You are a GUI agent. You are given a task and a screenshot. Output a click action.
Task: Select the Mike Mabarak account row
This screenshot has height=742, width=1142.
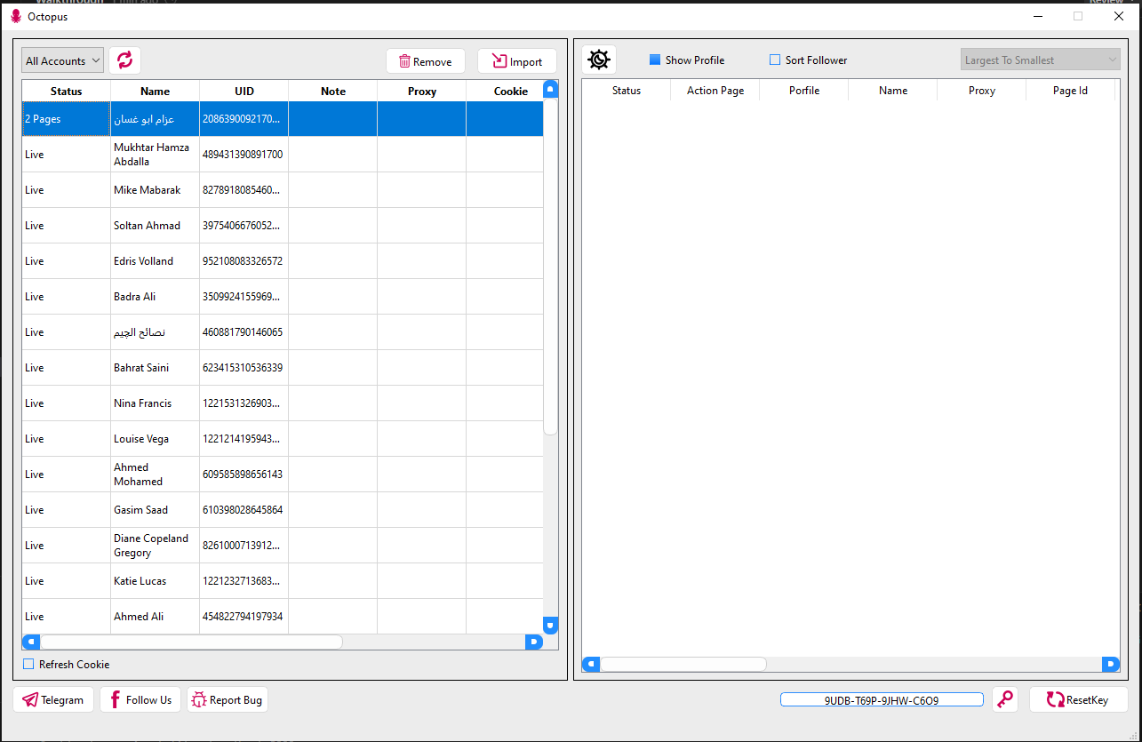[x=148, y=190]
